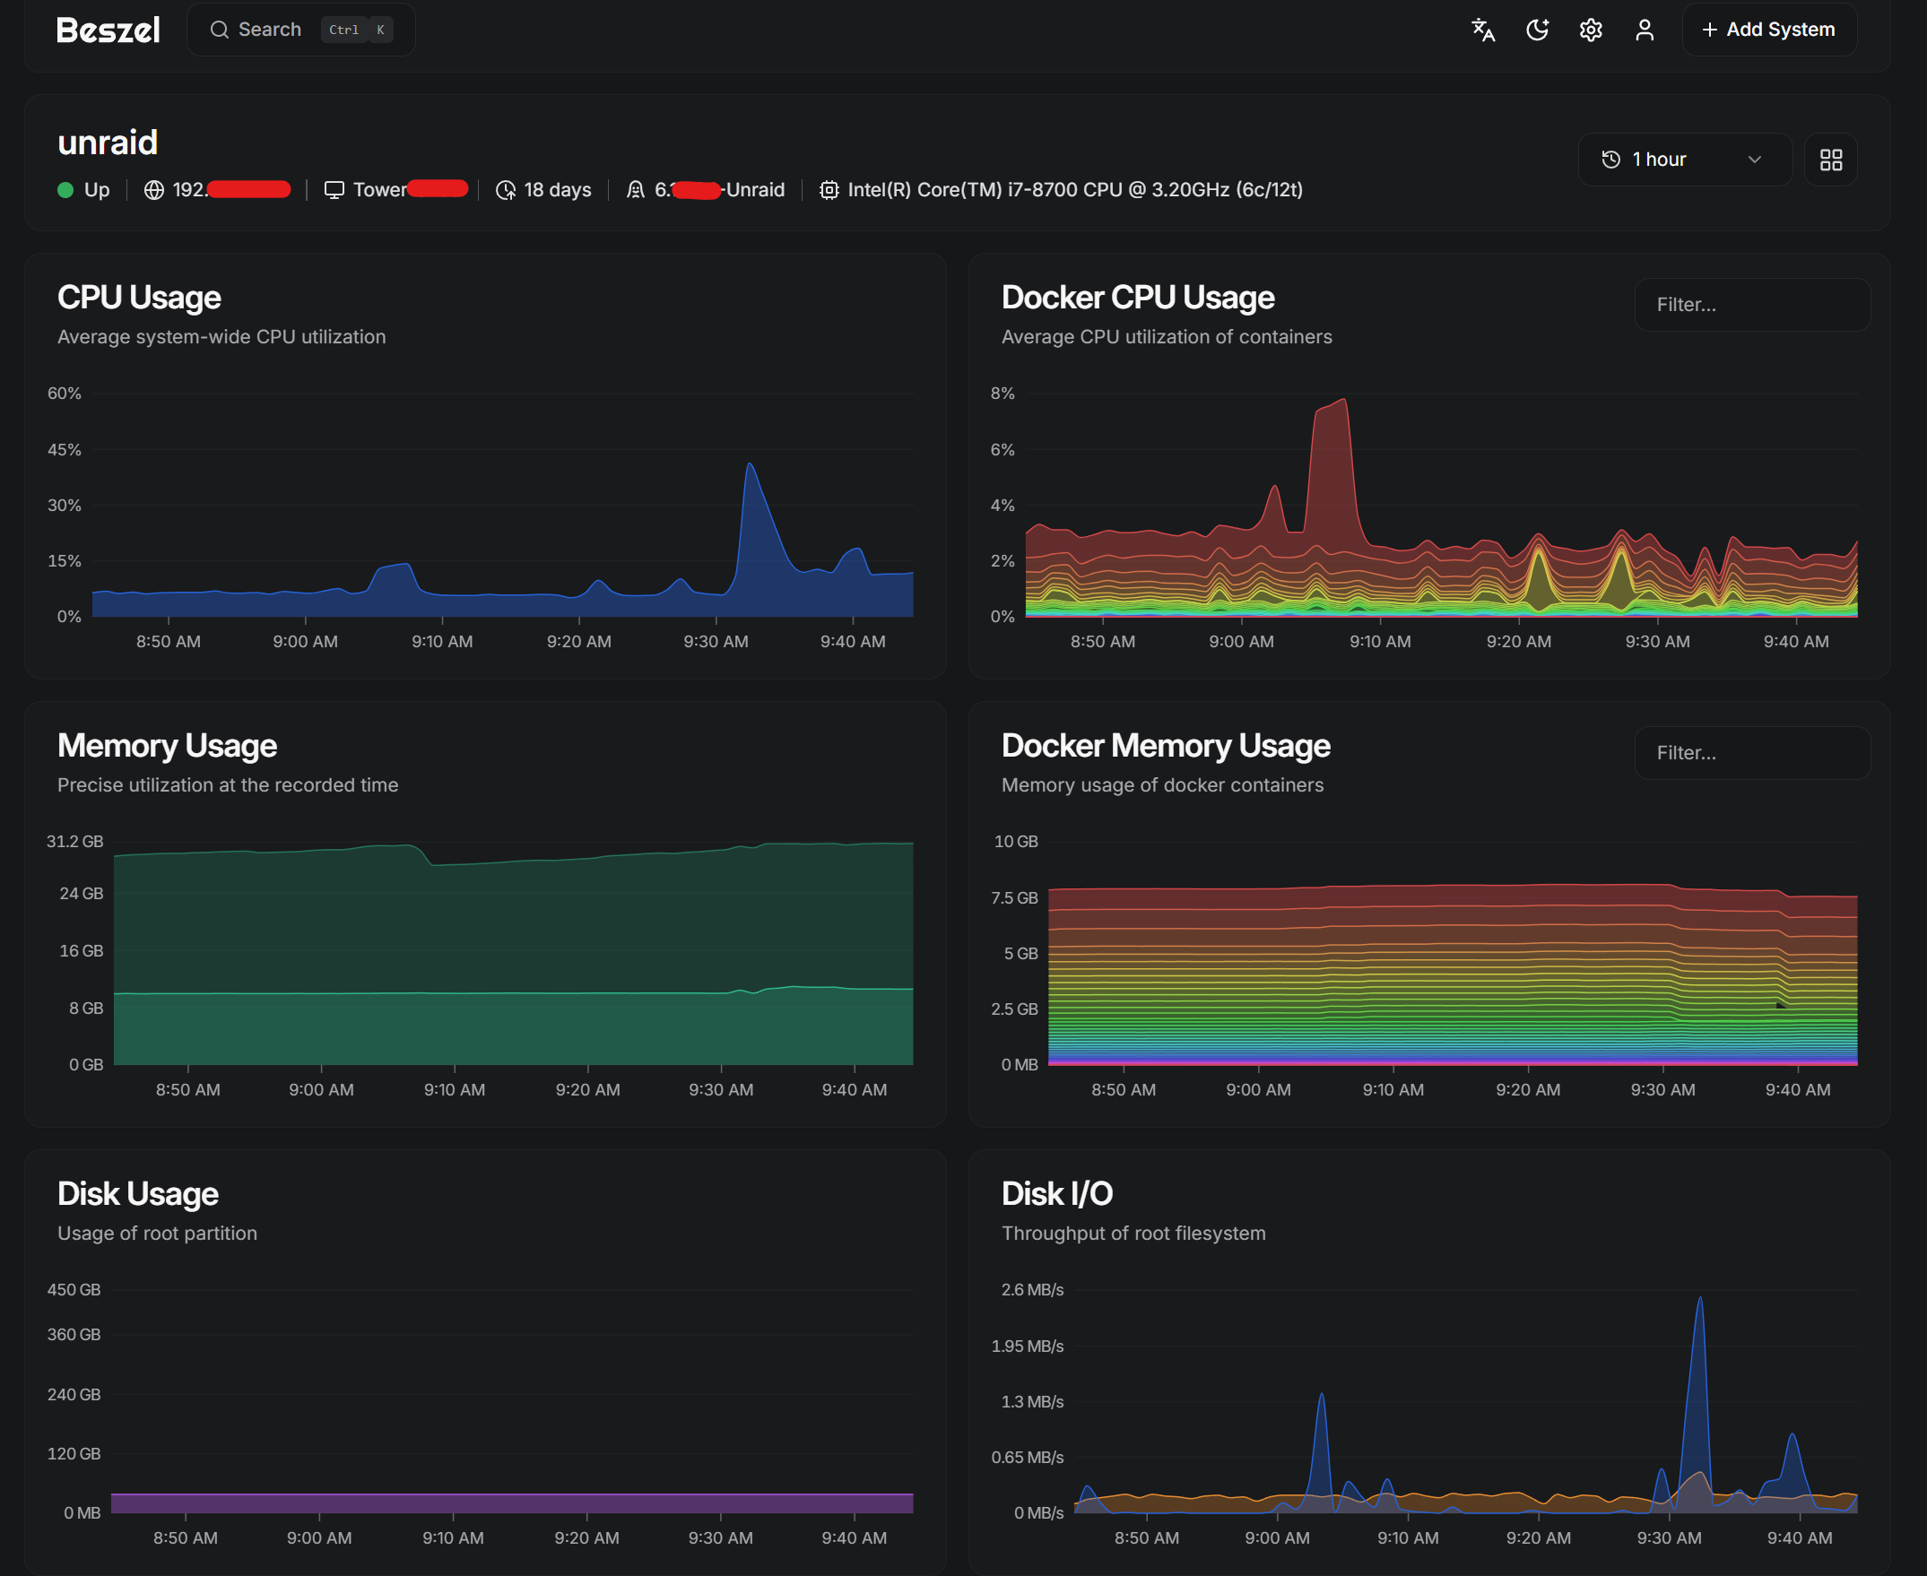Click the user account icon
This screenshot has height=1576, width=1927.
tap(1645, 30)
